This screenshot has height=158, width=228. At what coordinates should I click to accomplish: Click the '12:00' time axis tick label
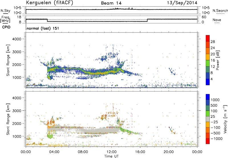(111, 152)
